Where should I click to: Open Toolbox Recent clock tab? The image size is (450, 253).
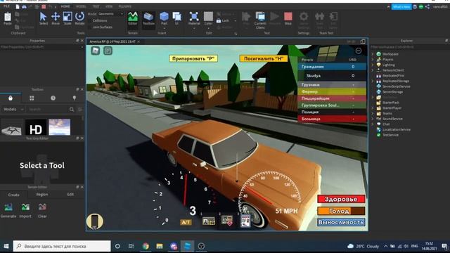pos(53,98)
